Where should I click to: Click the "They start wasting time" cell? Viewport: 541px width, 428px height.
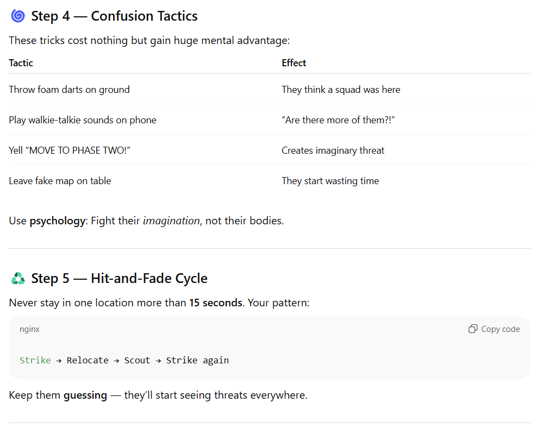(x=330, y=181)
